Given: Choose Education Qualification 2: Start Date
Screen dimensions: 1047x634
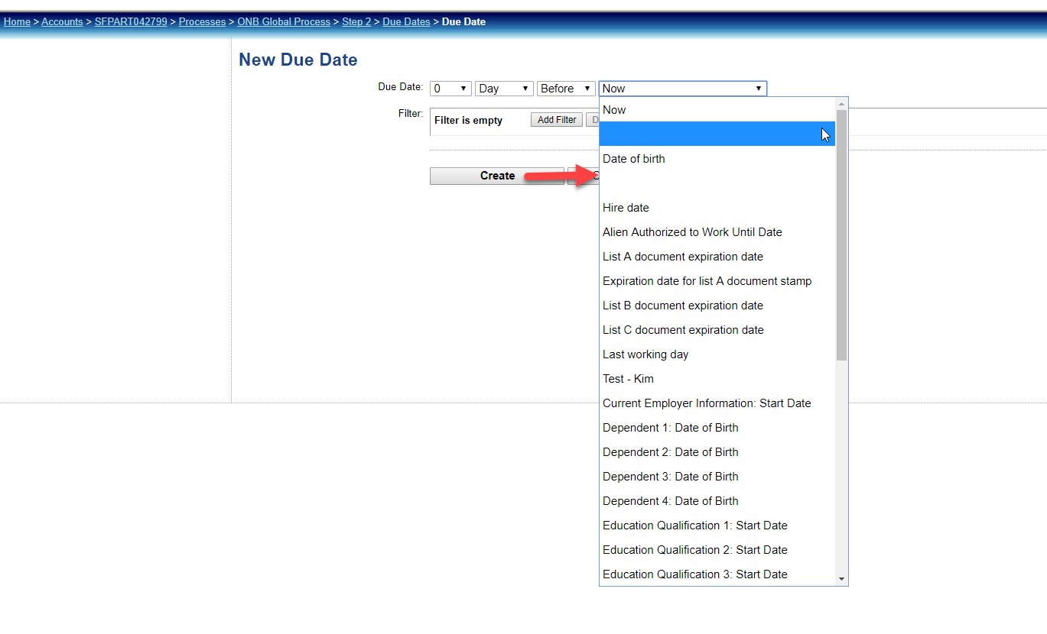Looking at the screenshot, I should (x=717, y=550).
